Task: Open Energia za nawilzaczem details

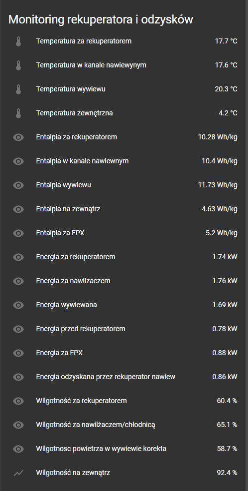Action: pyautogui.click(x=124, y=281)
